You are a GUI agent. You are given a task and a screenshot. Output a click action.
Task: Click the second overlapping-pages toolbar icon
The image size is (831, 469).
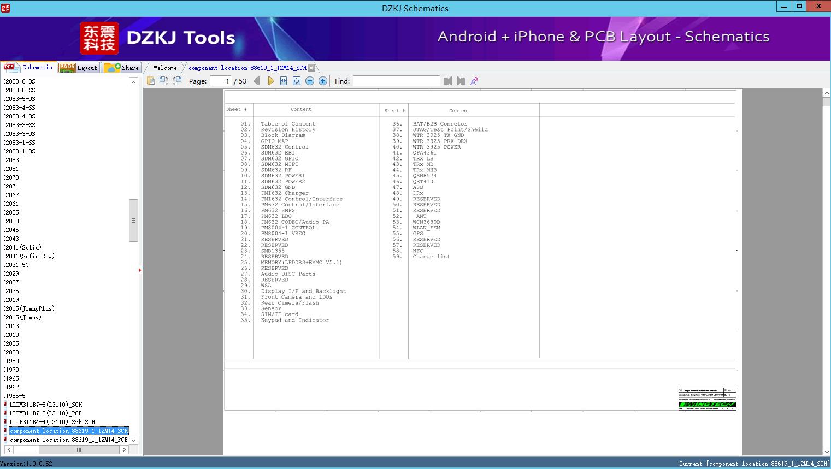tap(164, 81)
